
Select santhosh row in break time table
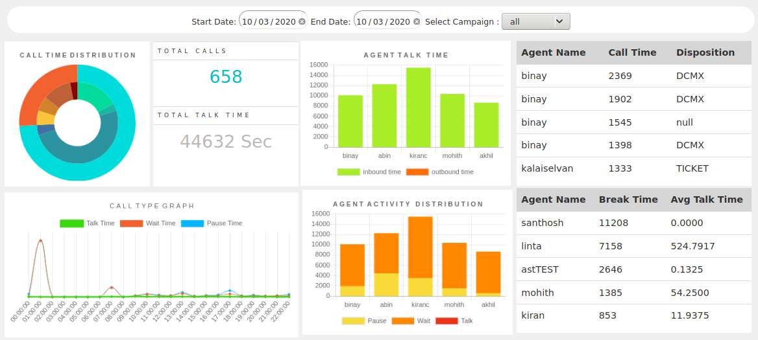pos(633,223)
